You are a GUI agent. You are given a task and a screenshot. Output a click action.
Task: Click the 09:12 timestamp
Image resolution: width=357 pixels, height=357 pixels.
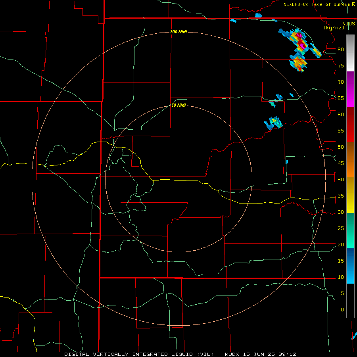[x=286, y=354]
